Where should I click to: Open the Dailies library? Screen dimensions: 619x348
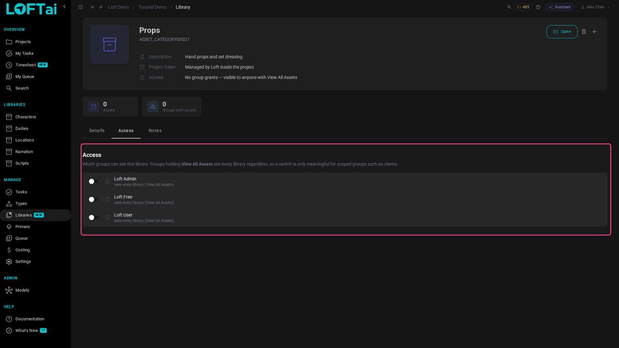point(35,129)
